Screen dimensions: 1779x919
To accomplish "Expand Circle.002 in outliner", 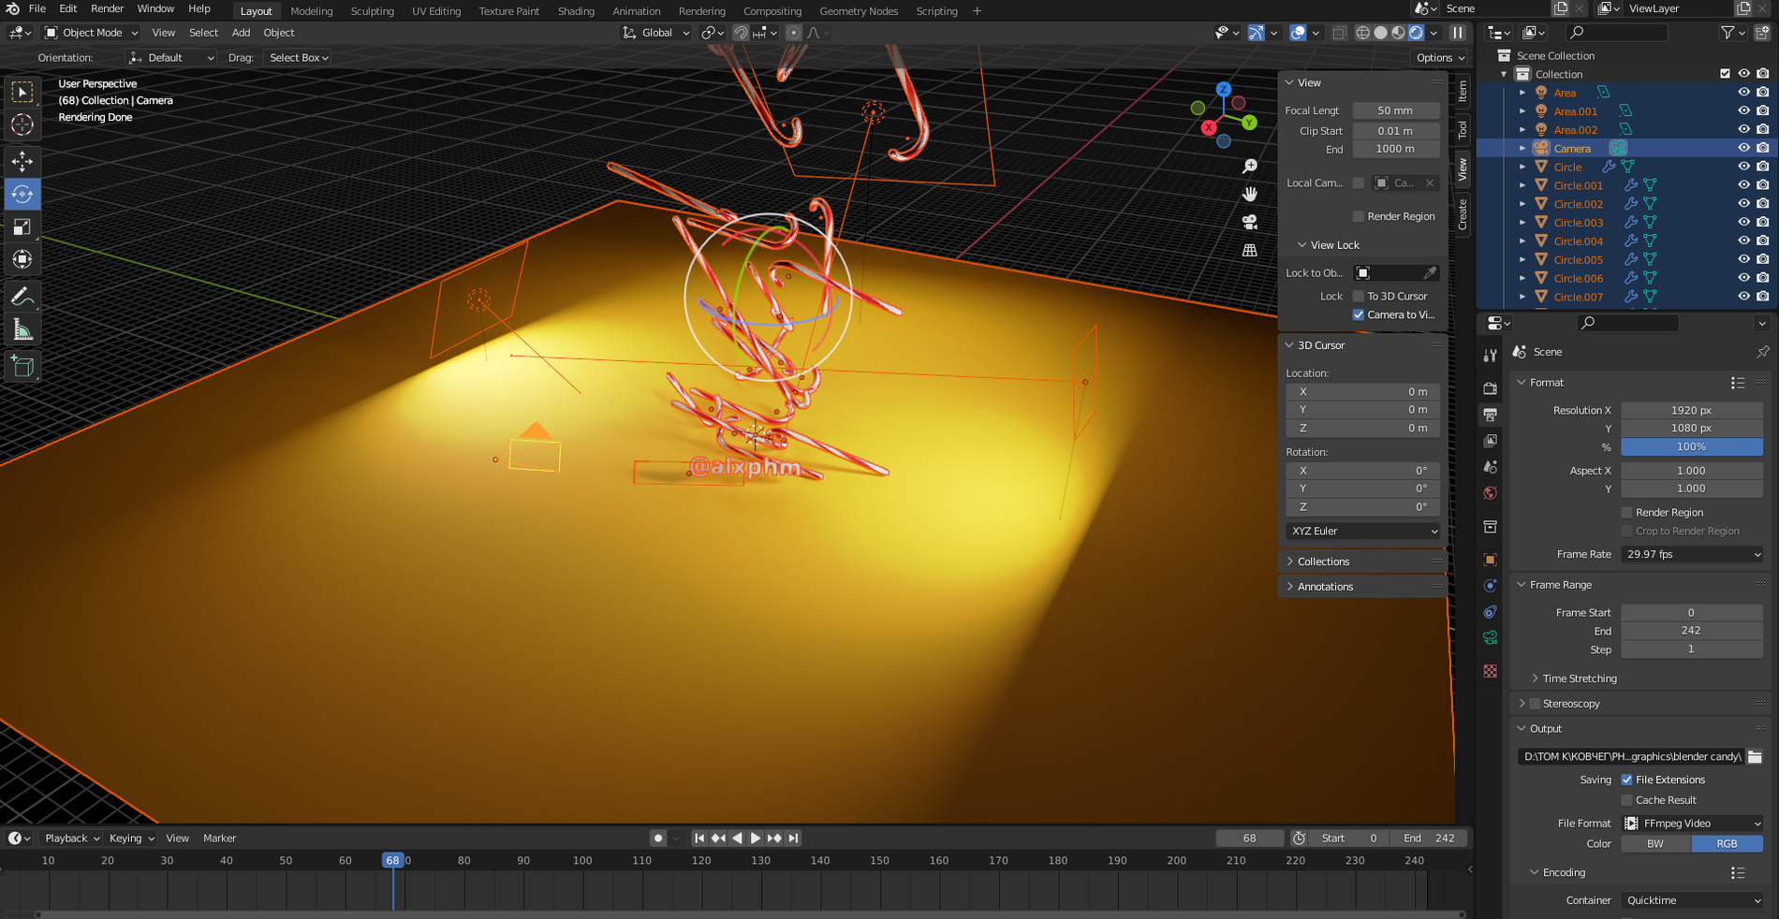I will (x=1522, y=204).
